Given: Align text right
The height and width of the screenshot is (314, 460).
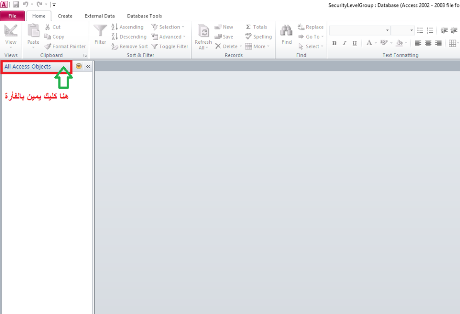Looking at the screenshot, I should (438, 43).
